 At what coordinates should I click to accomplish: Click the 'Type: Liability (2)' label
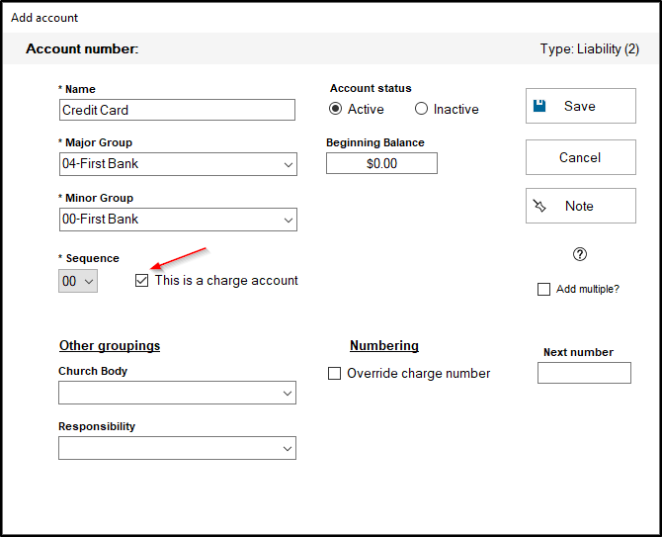(x=596, y=48)
